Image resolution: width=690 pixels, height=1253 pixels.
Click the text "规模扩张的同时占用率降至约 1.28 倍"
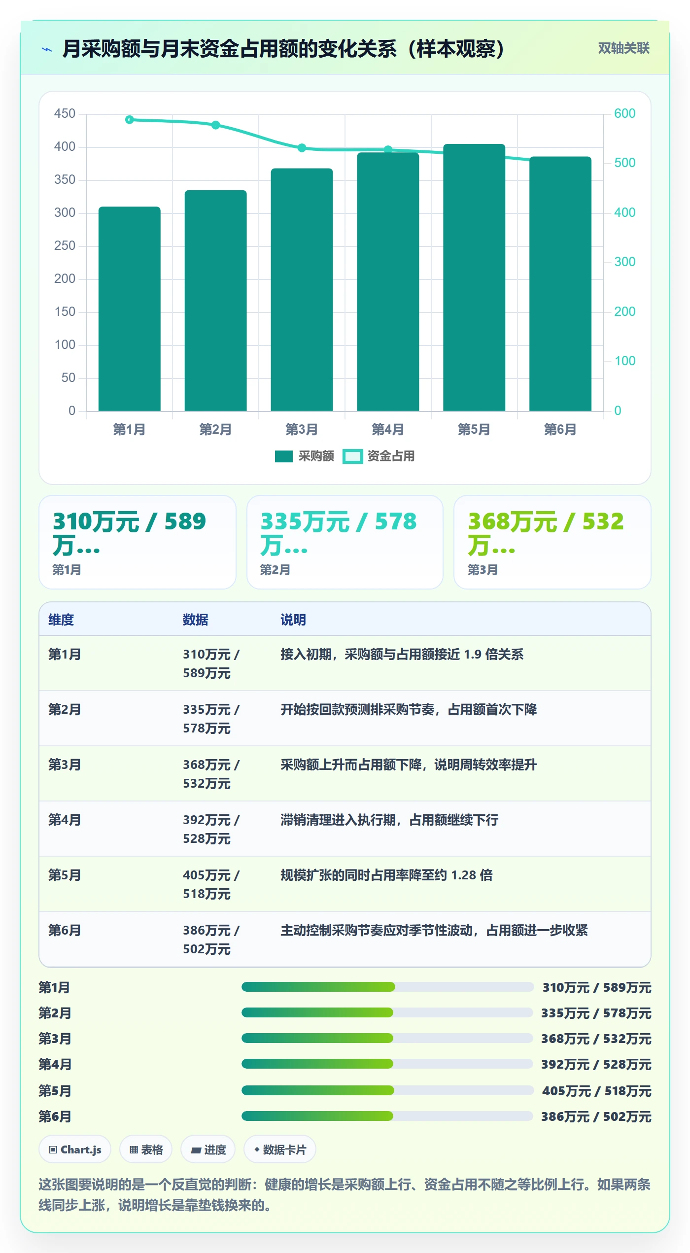(x=386, y=875)
